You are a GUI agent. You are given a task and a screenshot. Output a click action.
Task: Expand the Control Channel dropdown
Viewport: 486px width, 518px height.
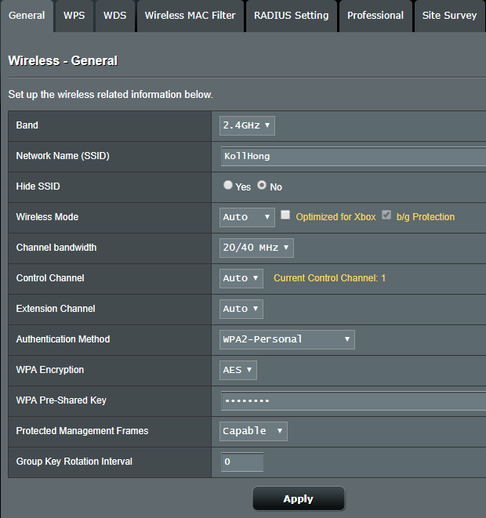pos(241,278)
